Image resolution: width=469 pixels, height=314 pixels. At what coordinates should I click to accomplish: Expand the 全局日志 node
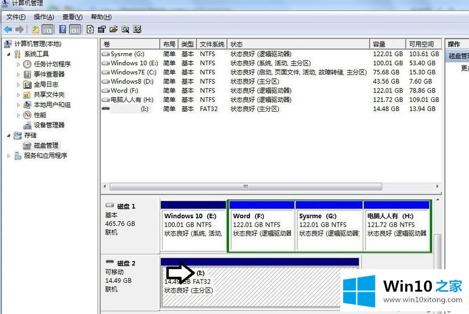click(18, 85)
